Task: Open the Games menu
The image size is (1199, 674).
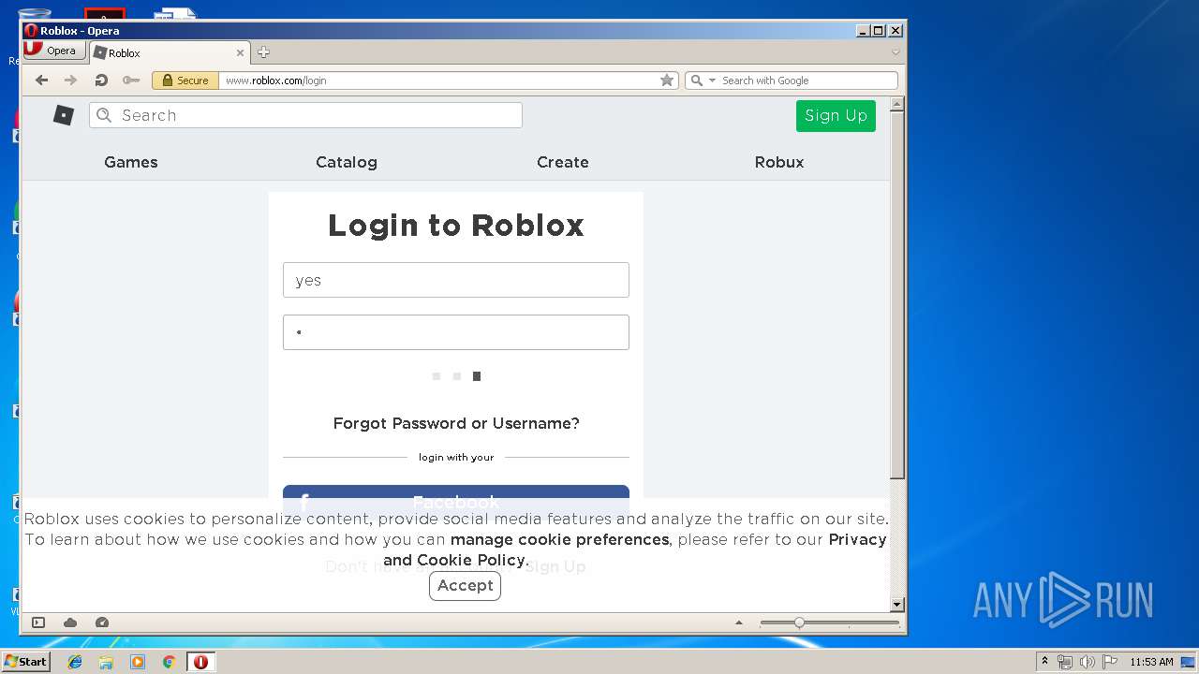Action: (131, 162)
